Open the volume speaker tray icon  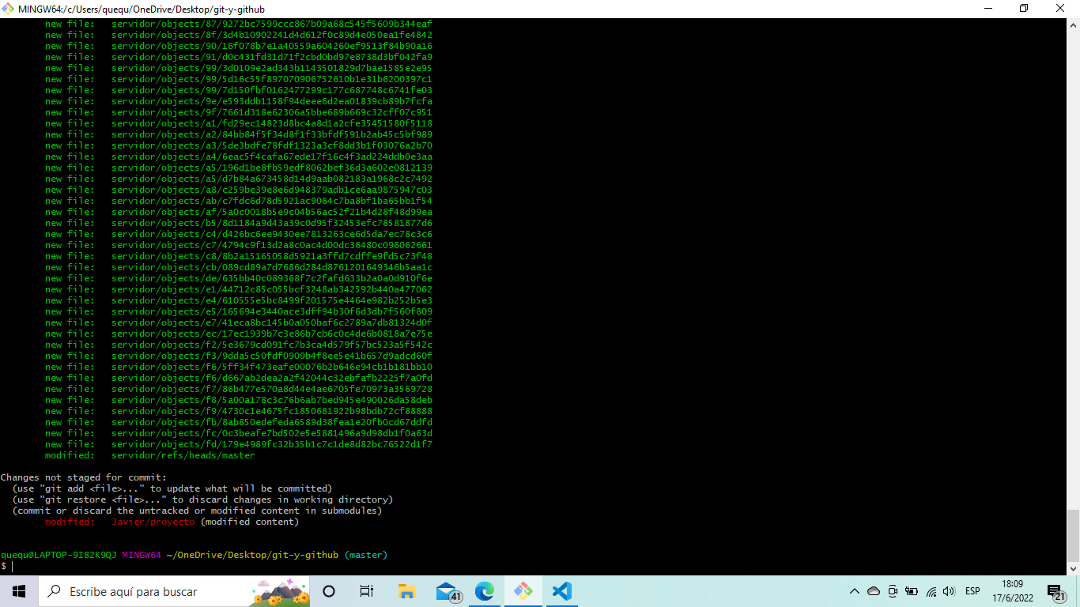[950, 591]
